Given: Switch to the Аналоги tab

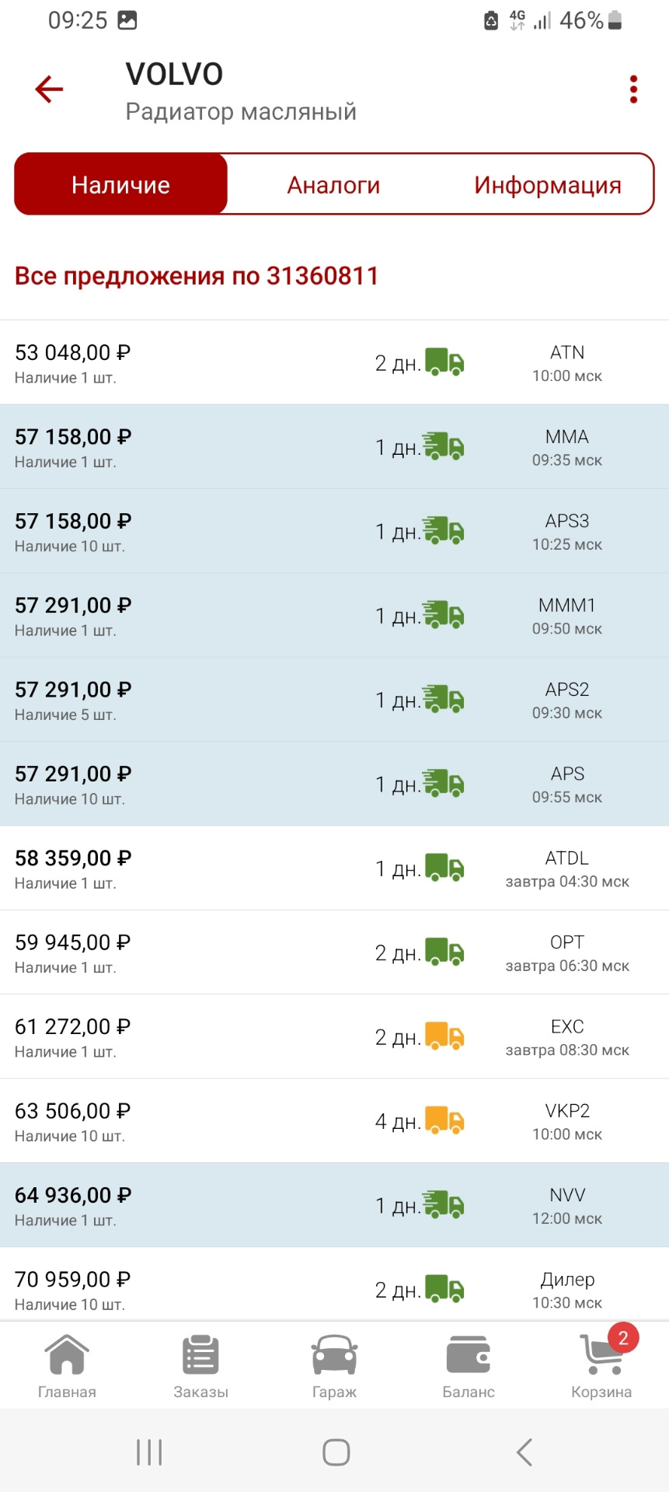Looking at the screenshot, I should click(333, 185).
